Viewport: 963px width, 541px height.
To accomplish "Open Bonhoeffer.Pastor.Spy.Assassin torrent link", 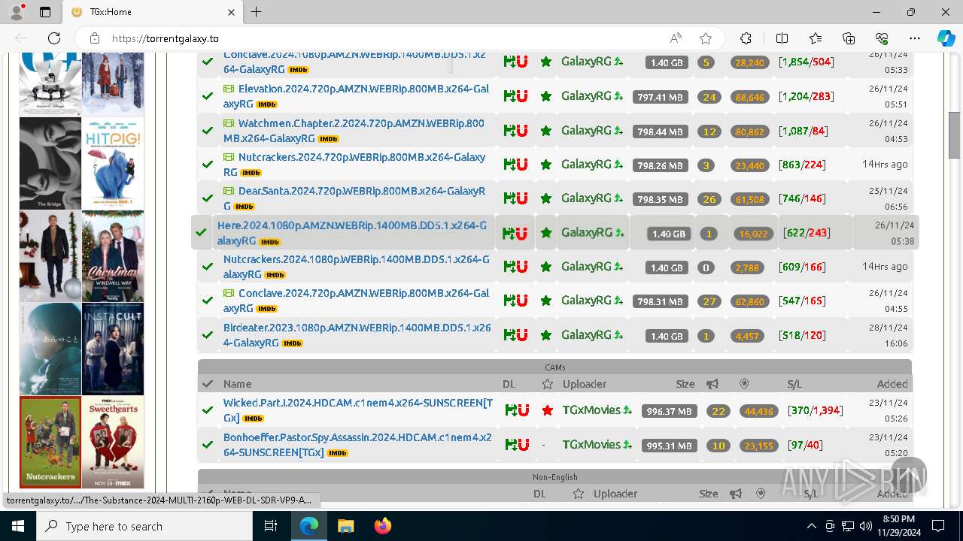I will pos(357,445).
